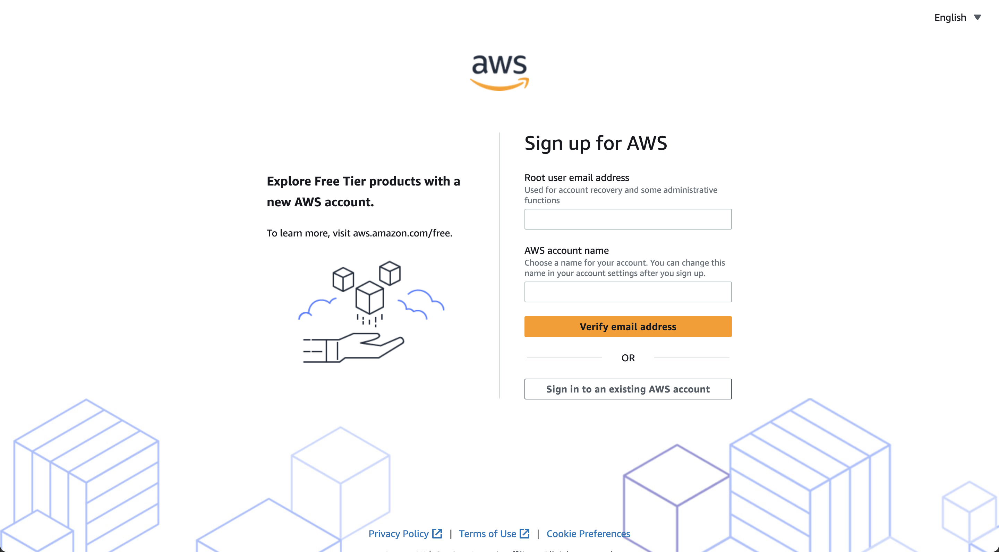999x552 pixels.
Task: Click the Cookie Preferences link
Action: (x=589, y=534)
